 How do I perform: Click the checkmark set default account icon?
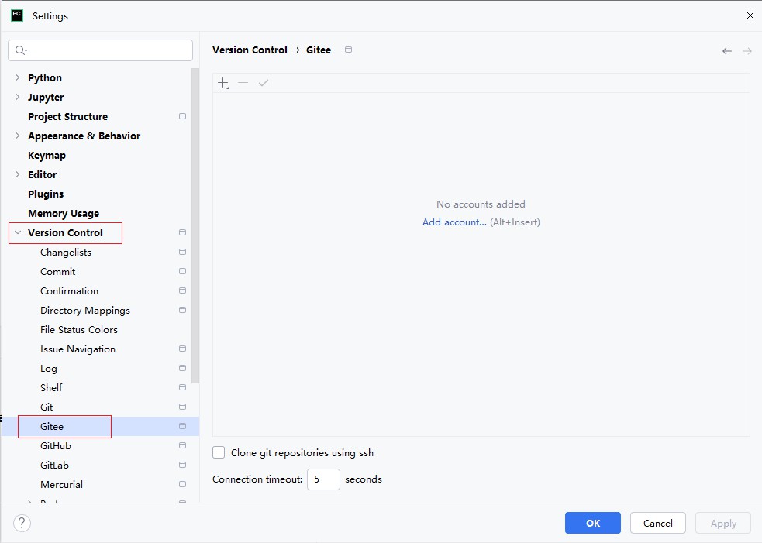point(264,83)
